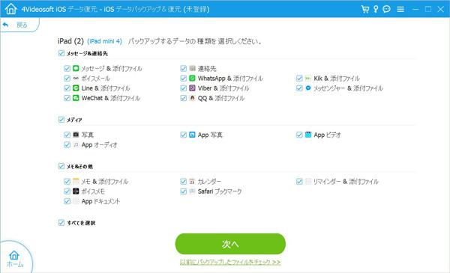Screen dimensions: 450x273
Task: Click the App 写真 icon
Action: click(x=192, y=135)
